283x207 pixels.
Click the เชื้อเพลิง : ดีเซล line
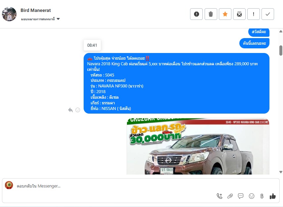coord(104,97)
